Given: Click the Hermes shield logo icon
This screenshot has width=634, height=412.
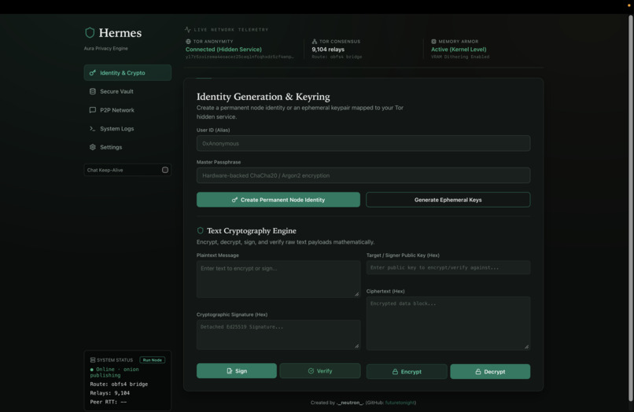Looking at the screenshot, I should tap(90, 32).
